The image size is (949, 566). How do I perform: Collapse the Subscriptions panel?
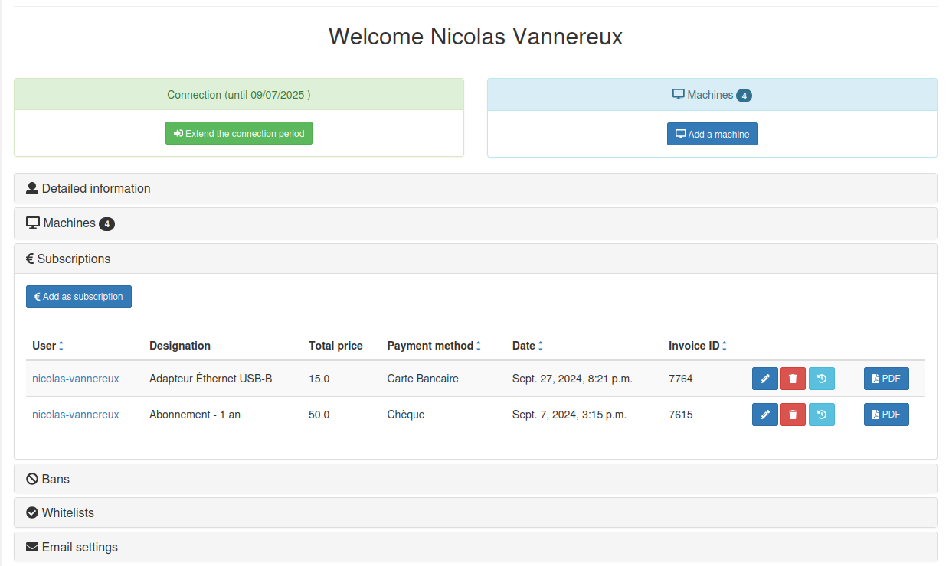pyautogui.click(x=74, y=259)
